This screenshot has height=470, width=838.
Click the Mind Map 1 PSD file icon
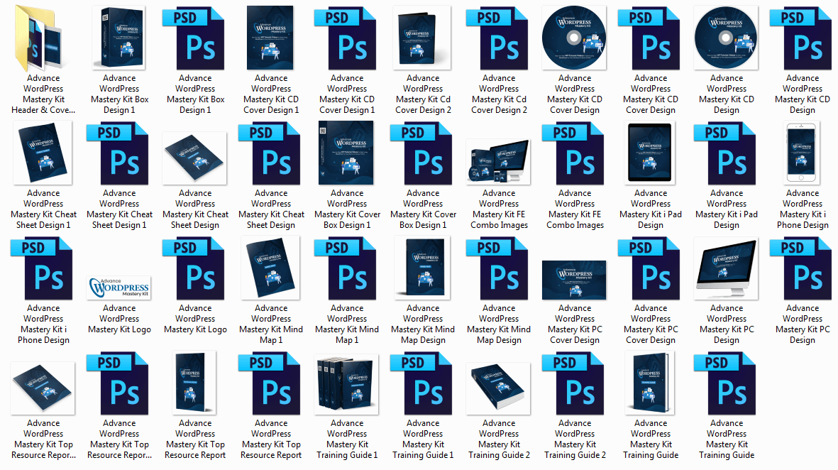point(345,268)
